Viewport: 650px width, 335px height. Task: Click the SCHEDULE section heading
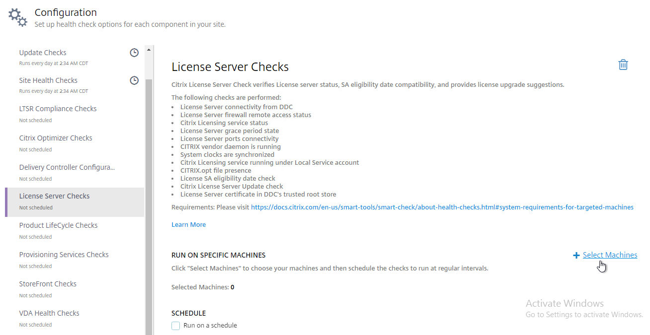(188, 314)
